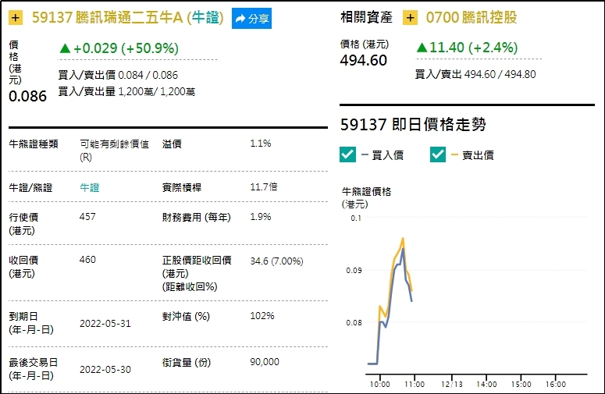605x394 pixels.
Task: Click the 實際槓桿 value 11.7倍
Action: click(x=264, y=187)
